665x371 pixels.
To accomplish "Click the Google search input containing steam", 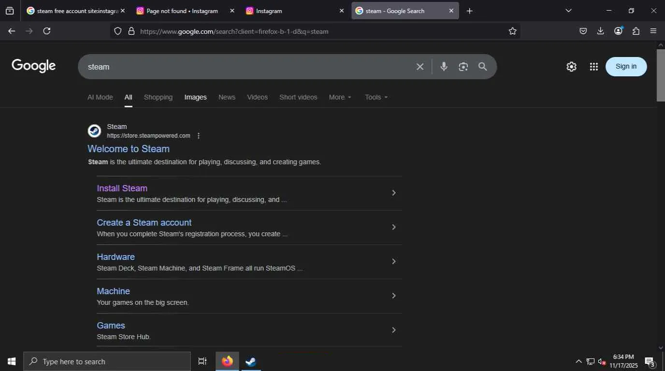I will (246, 67).
